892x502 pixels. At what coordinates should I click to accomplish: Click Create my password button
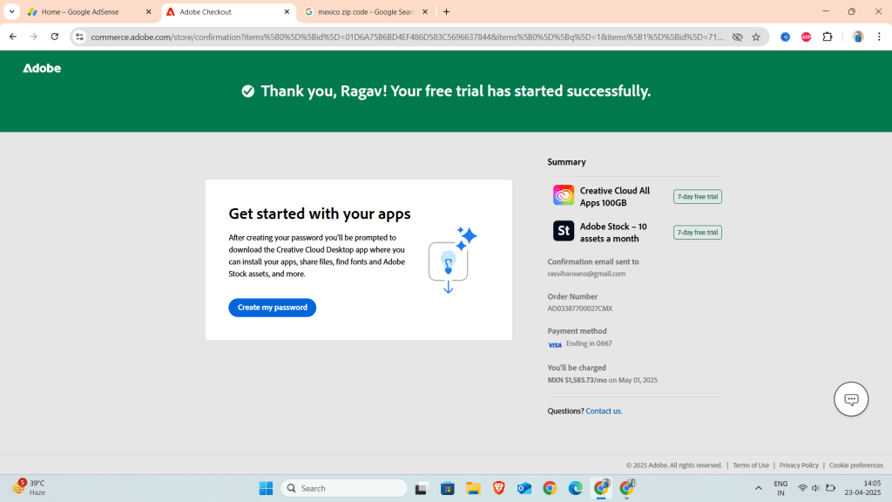coord(272,308)
